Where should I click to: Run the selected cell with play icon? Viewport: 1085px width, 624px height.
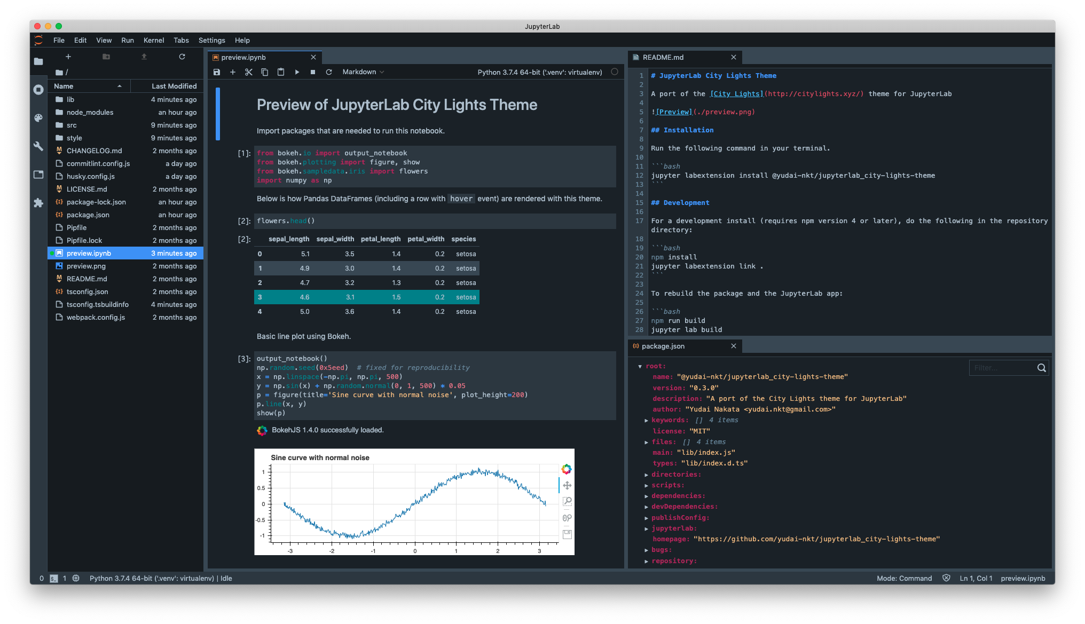(x=297, y=72)
